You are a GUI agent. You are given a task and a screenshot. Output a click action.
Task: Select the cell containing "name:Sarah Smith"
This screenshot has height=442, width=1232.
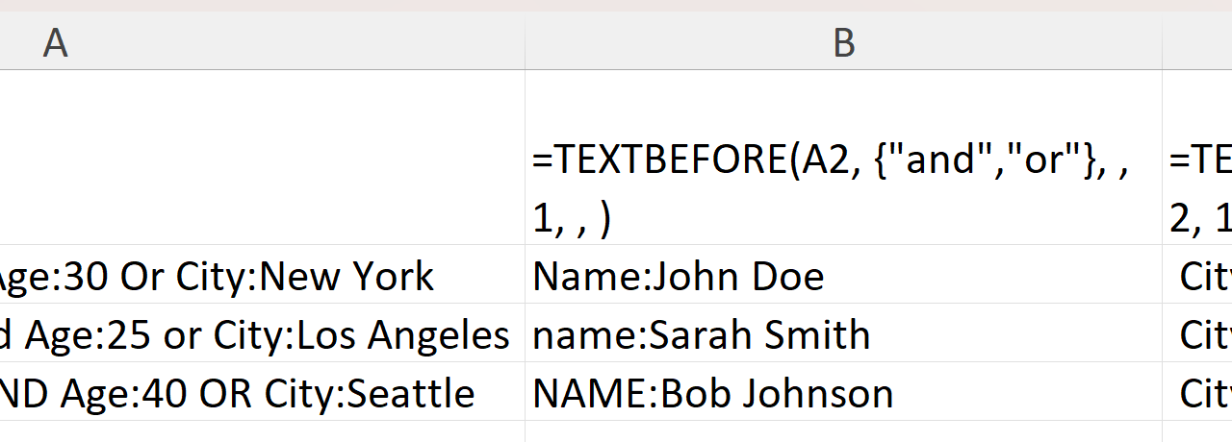coord(843,334)
